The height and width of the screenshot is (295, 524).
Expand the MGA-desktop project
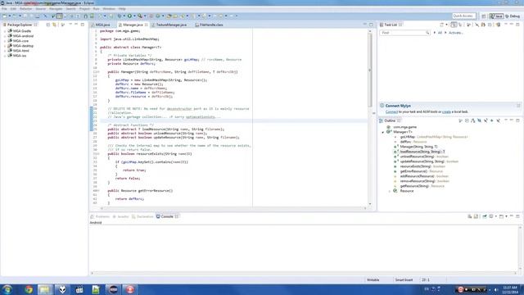[5, 46]
